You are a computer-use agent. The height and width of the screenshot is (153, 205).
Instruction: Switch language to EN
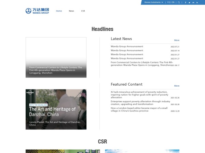[173, 2]
